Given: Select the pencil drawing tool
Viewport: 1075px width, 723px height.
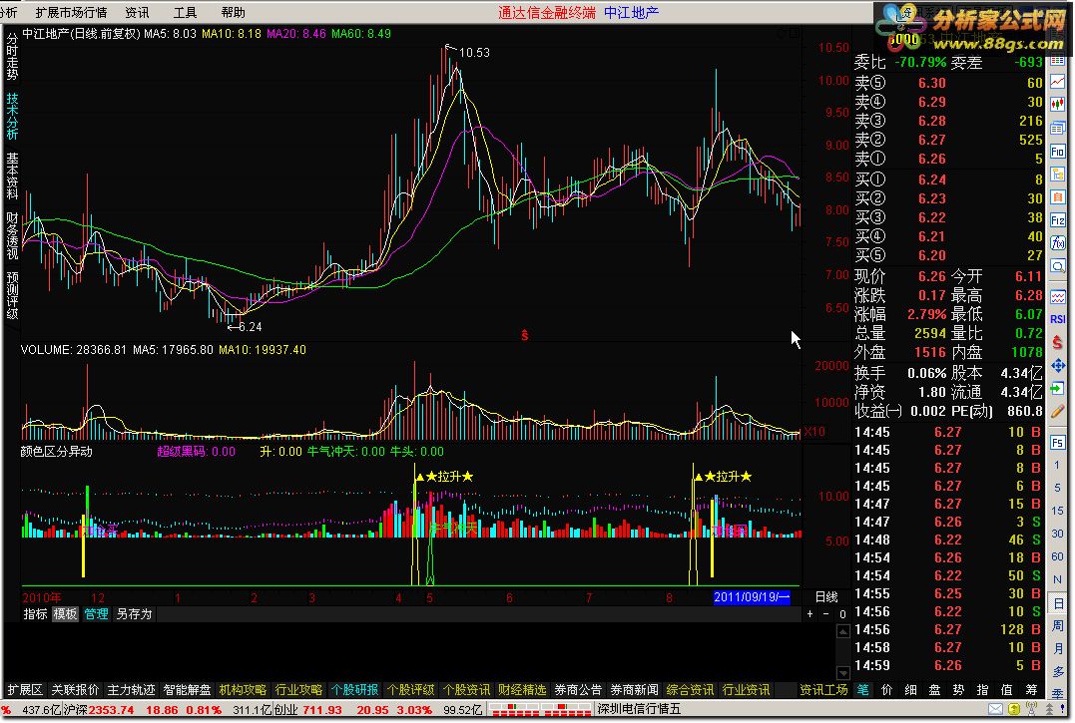Looking at the screenshot, I should pos(1058,412).
